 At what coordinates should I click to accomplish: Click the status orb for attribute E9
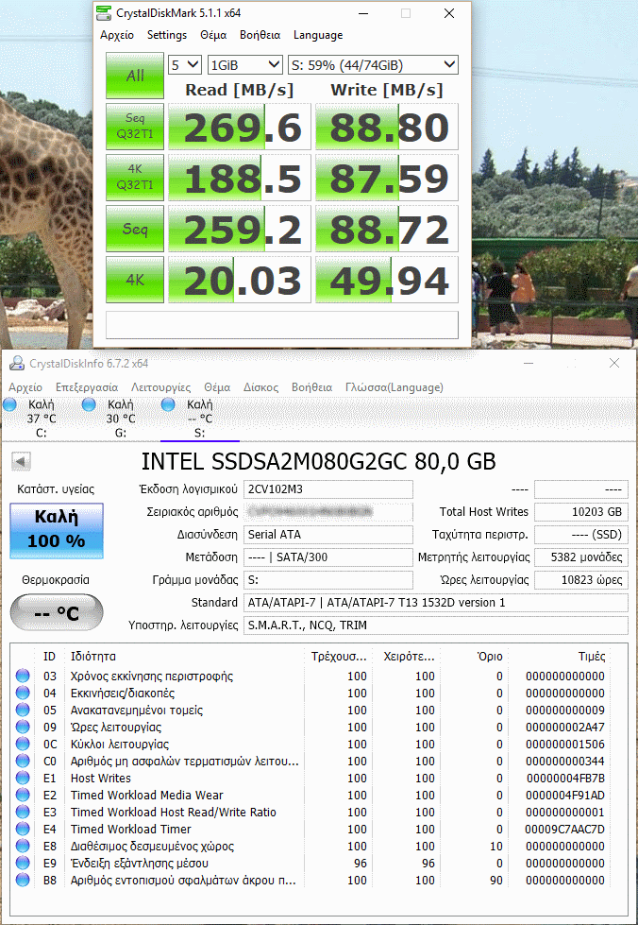coord(23,863)
